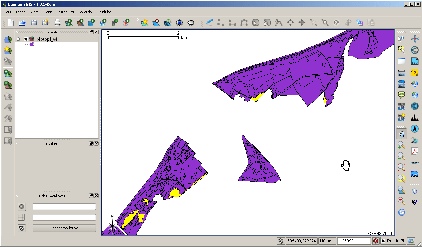
Task: Hide all layers (closed eye)
Action: (x=191, y=22)
